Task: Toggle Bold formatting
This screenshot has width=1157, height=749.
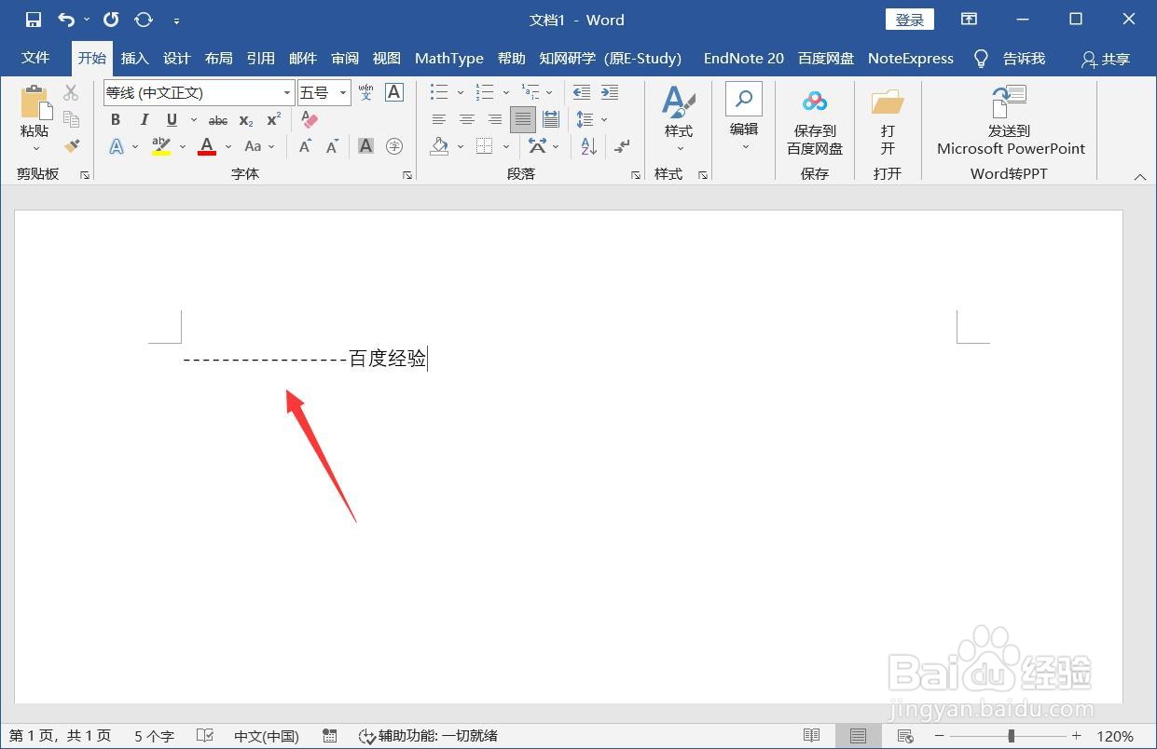Action: click(x=116, y=119)
